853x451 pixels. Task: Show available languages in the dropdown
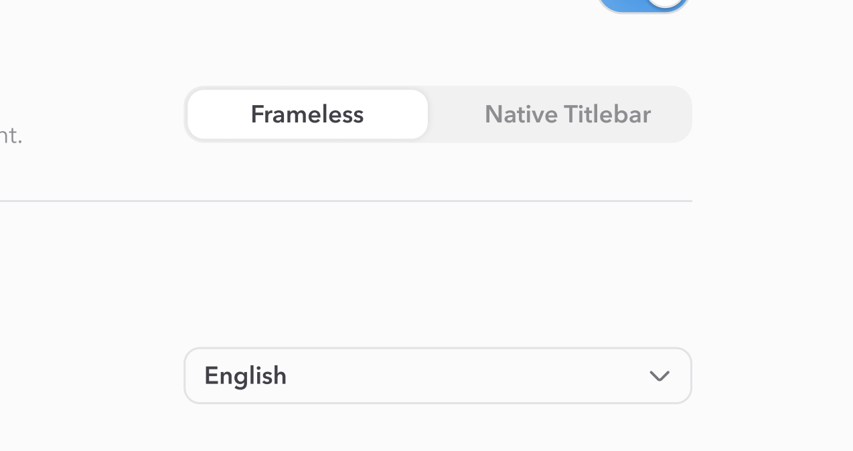click(438, 375)
